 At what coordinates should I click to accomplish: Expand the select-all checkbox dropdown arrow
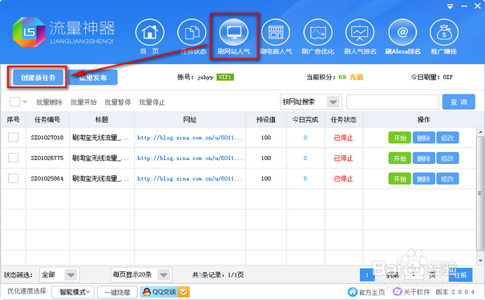click(x=25, y=102)
